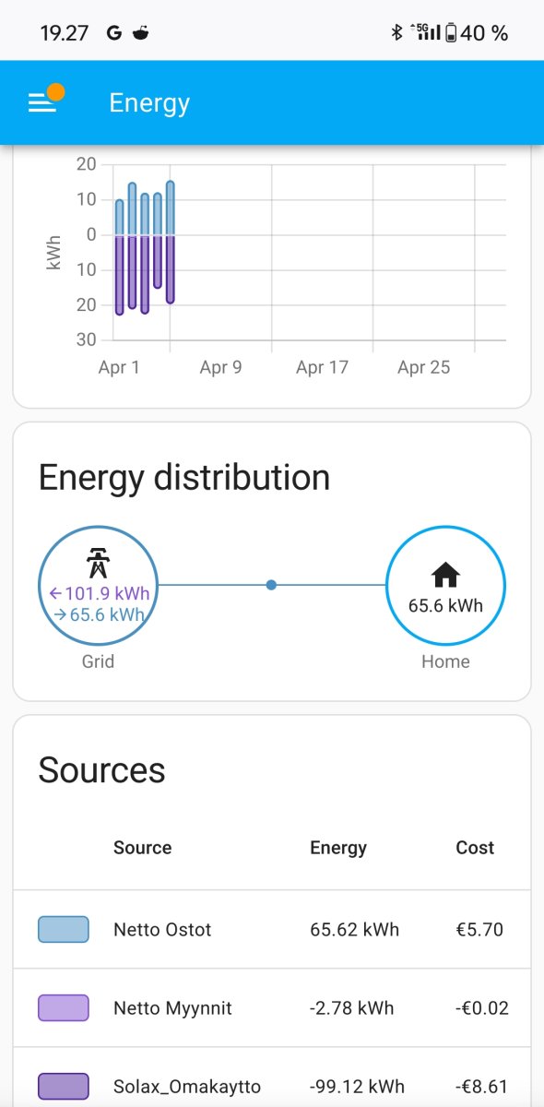Open the hamburger sidebar menu
This screenshot has width=544, height=1107.
click(x=42, y=102)
